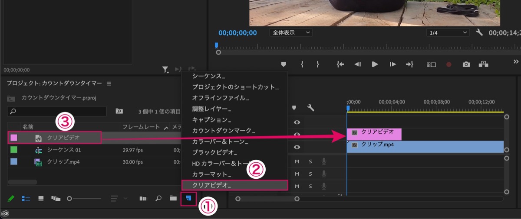Viewport: 521px width, 219px height.
Task: Click the Automate to Sequence icon
Action: pyautogui.click(x=143, y=199)
